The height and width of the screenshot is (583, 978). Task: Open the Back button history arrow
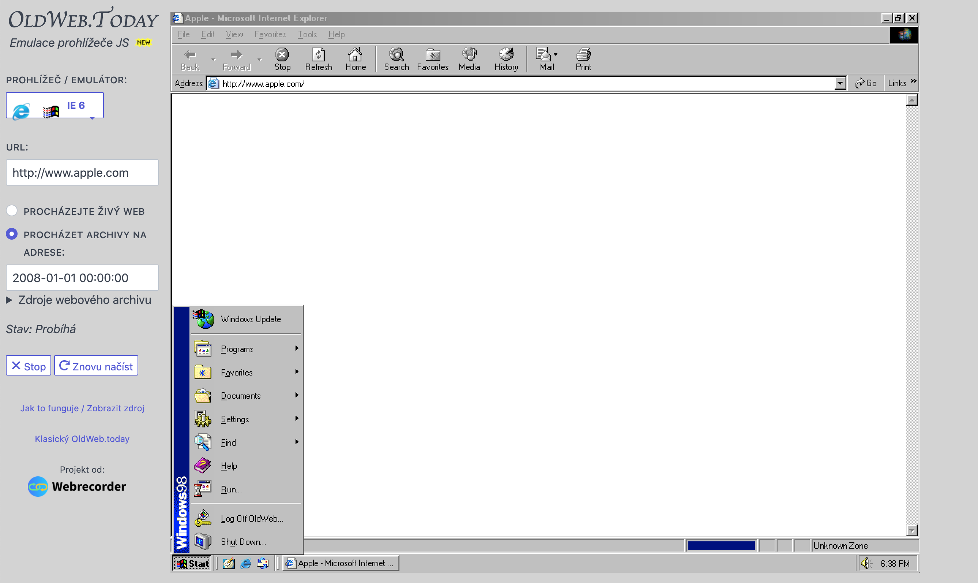click(x=213, y=59)
